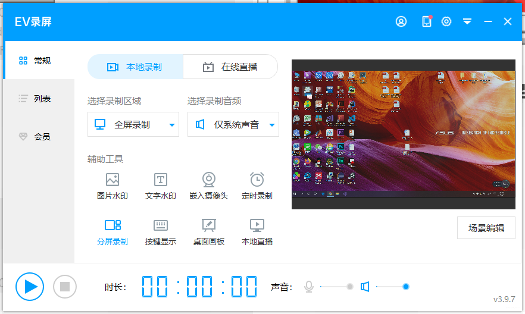Open the 图片水印 image watermark tool
This screenshot has width=525, height=314.
(112, 187)
